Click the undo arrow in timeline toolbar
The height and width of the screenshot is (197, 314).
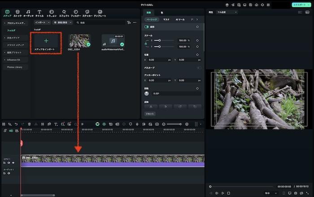(16, 124)
